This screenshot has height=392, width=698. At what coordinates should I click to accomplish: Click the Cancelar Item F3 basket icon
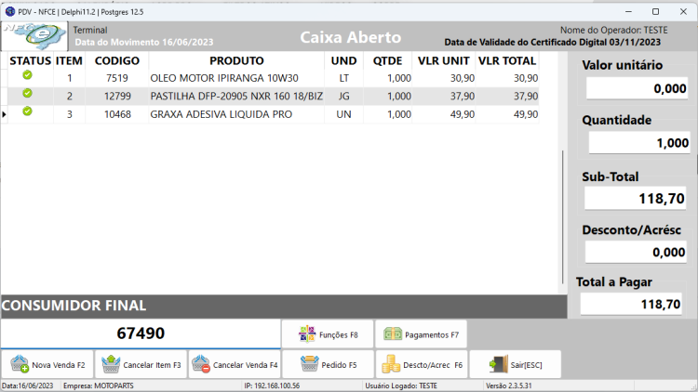(x=111, y=364)
